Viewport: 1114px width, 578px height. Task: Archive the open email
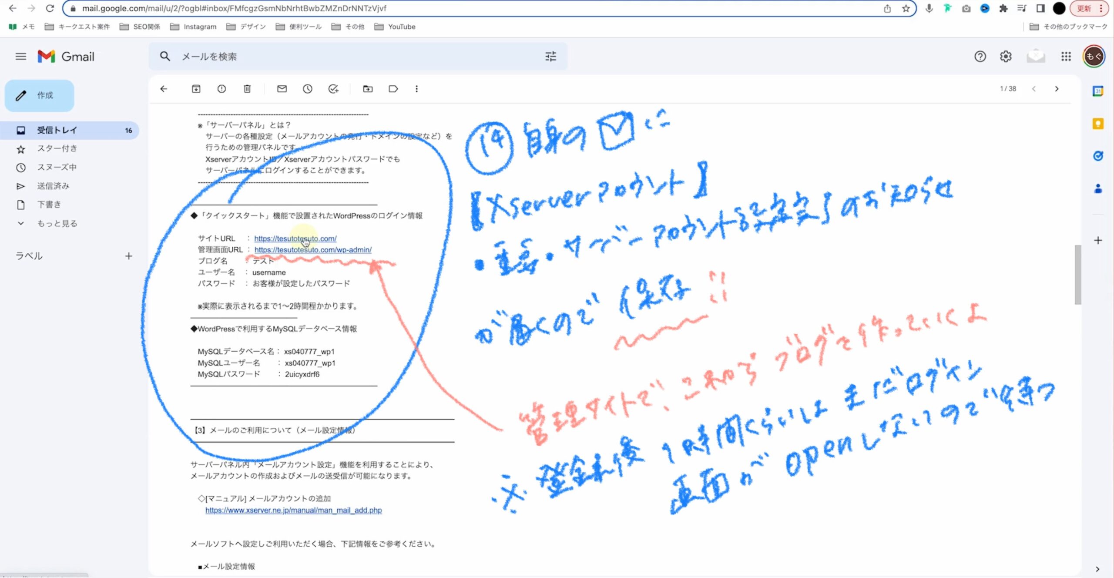(196, 89)
